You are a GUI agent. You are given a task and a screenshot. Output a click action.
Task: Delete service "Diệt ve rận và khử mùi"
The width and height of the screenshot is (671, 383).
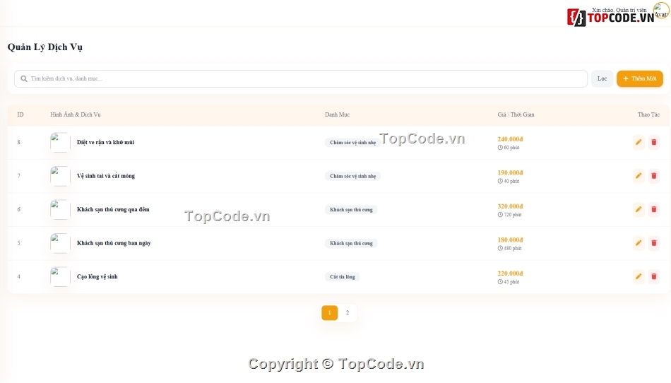(x=654, y=142)
